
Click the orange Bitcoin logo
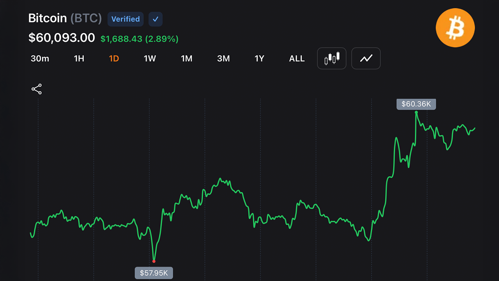[x=455, y=28]
